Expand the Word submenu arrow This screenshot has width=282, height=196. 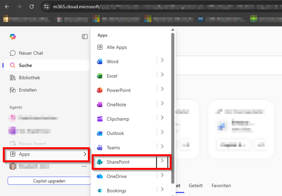click(162, 60)
